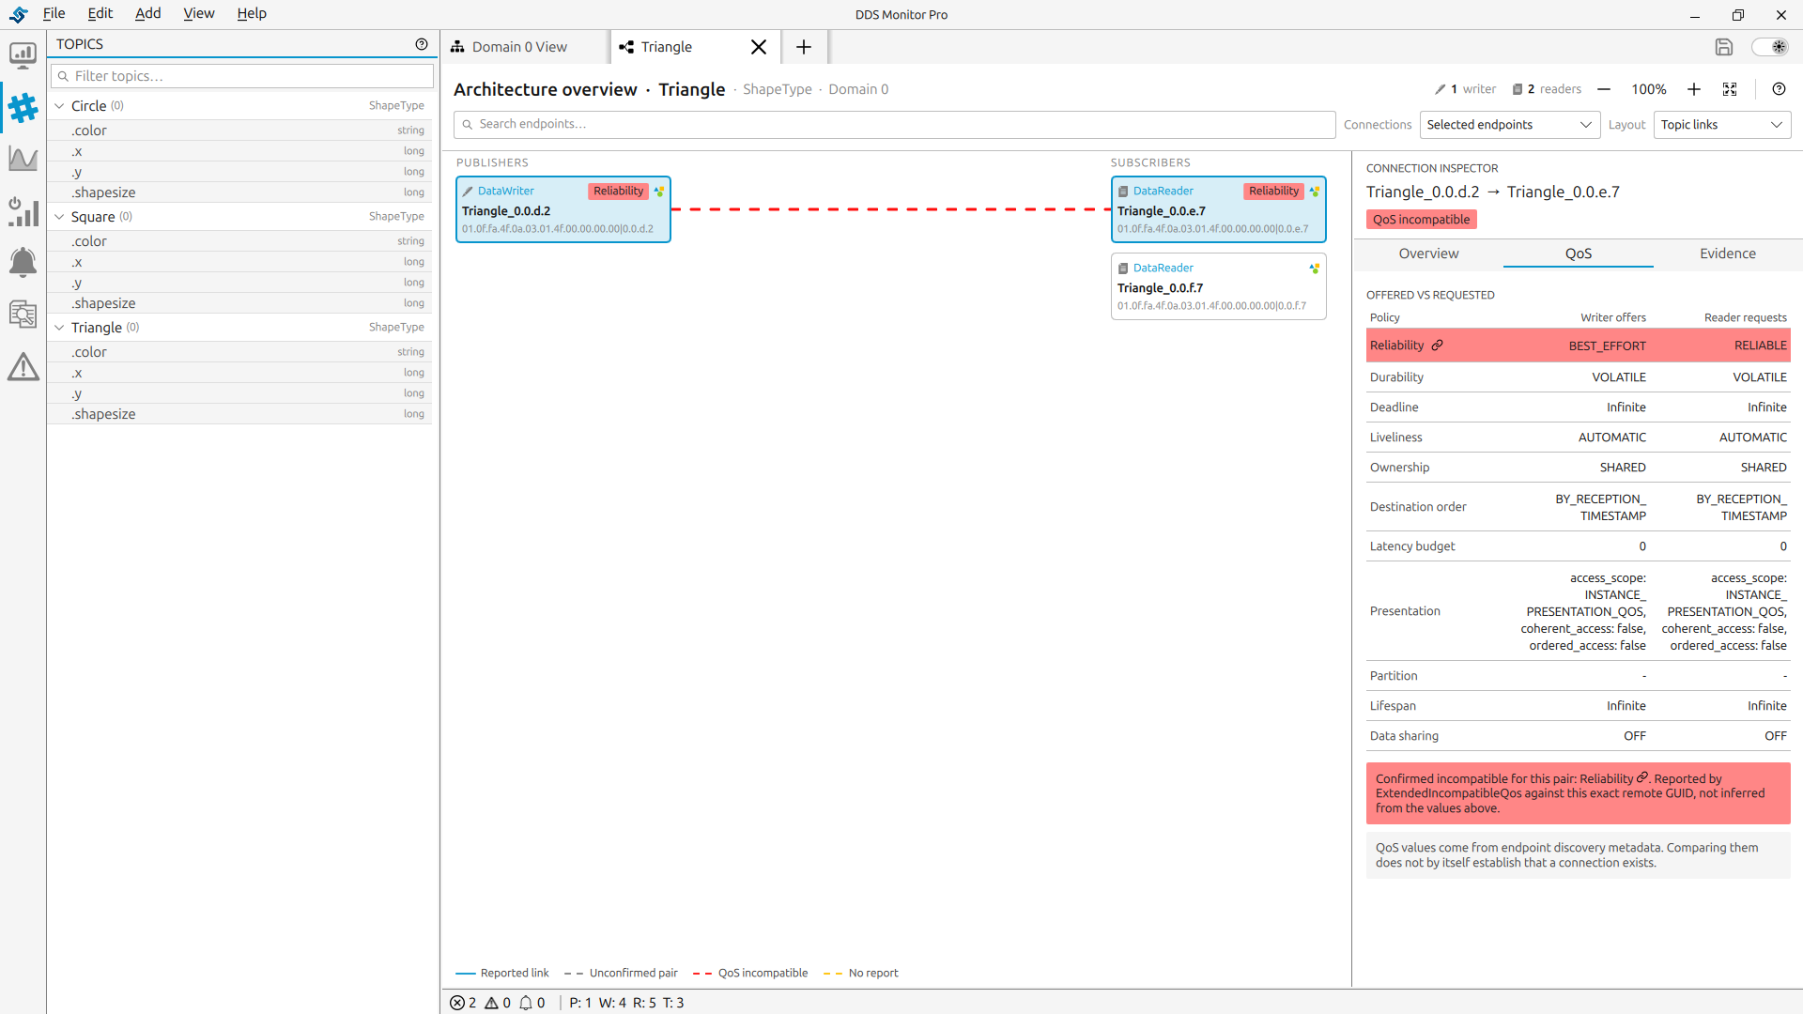Zoom in with the plus icon
1803x1014 pixels.
pyautogui.click(x=1694, y=89)
